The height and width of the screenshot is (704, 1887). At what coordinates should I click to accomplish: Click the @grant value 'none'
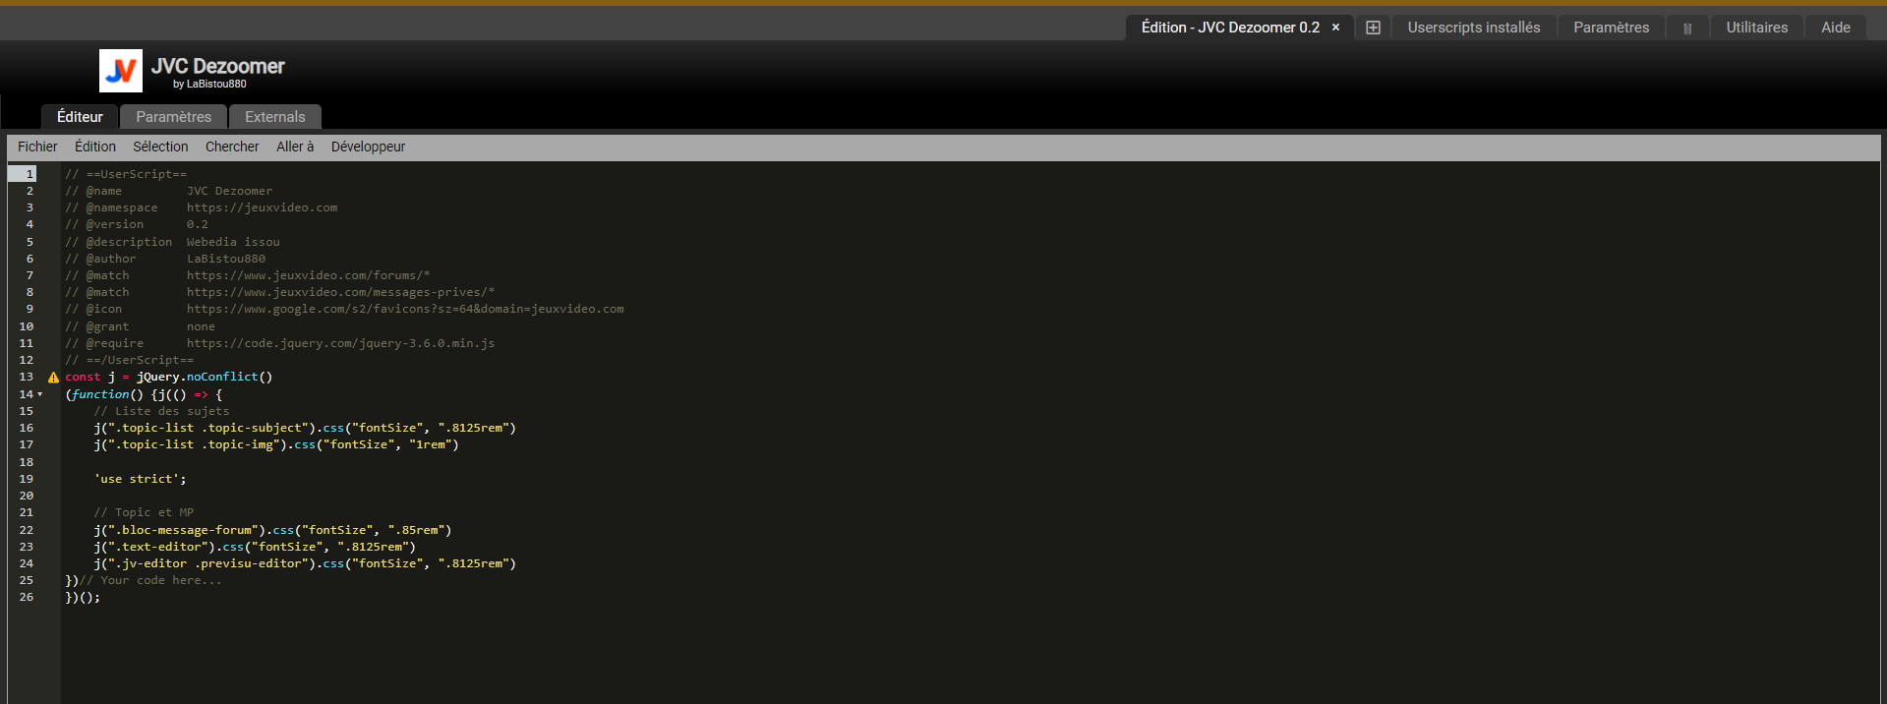(201, 327)
